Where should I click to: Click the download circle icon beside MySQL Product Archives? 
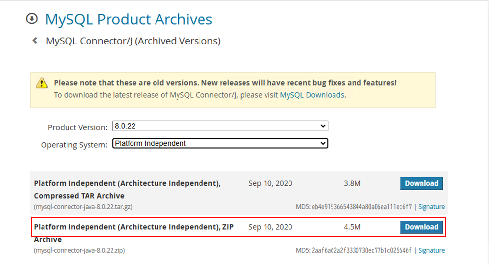click(x=32, y=19)
